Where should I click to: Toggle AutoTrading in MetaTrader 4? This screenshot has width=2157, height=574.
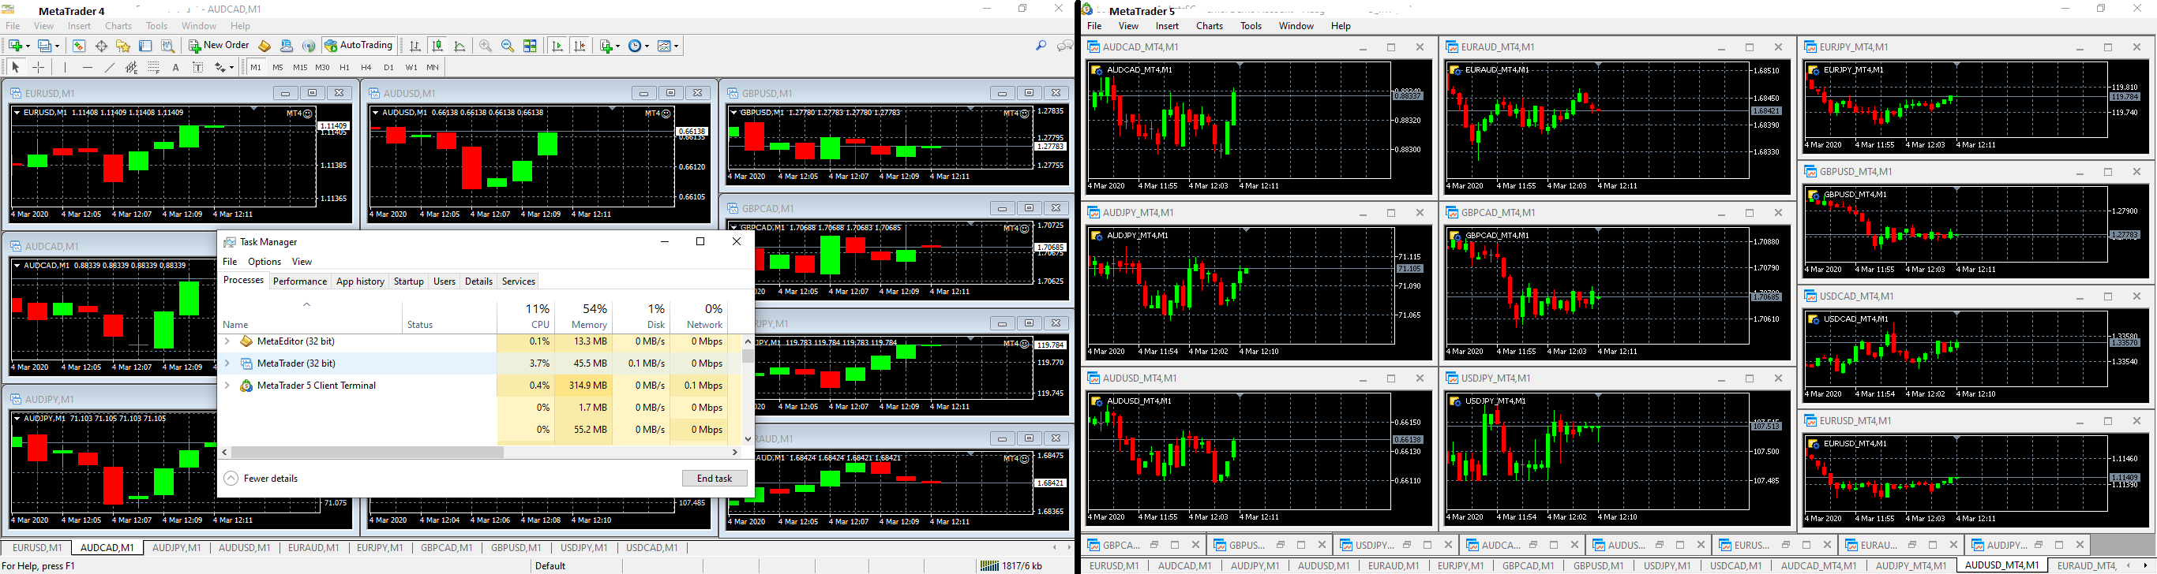(358, 46)
